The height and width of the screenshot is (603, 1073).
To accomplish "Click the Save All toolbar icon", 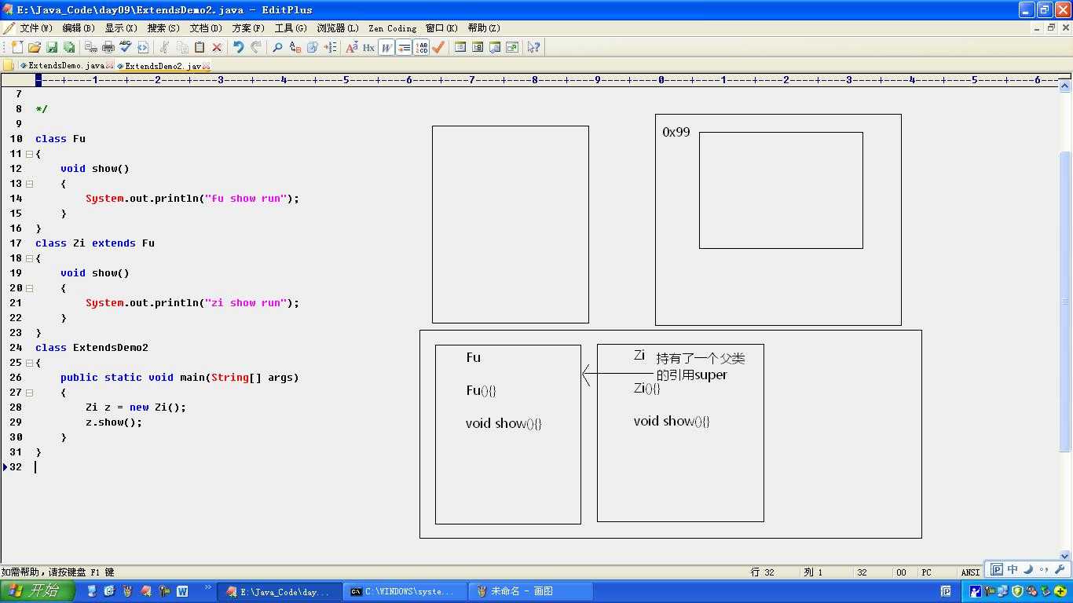I will tap(69, 47).
